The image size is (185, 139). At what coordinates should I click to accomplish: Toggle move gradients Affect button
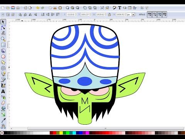click(x=160, y=15)
